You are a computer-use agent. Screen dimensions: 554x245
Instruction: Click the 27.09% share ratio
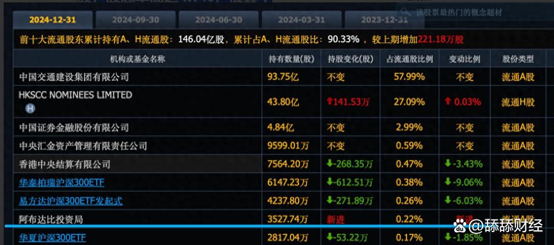(410, 102)
